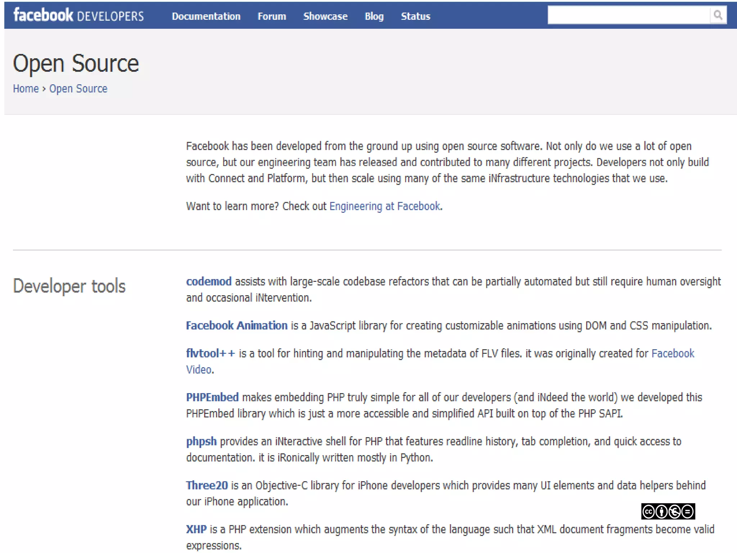Follow the Facebook Video link
This screenshot has height=553, width=737.
tap(672, 354)
